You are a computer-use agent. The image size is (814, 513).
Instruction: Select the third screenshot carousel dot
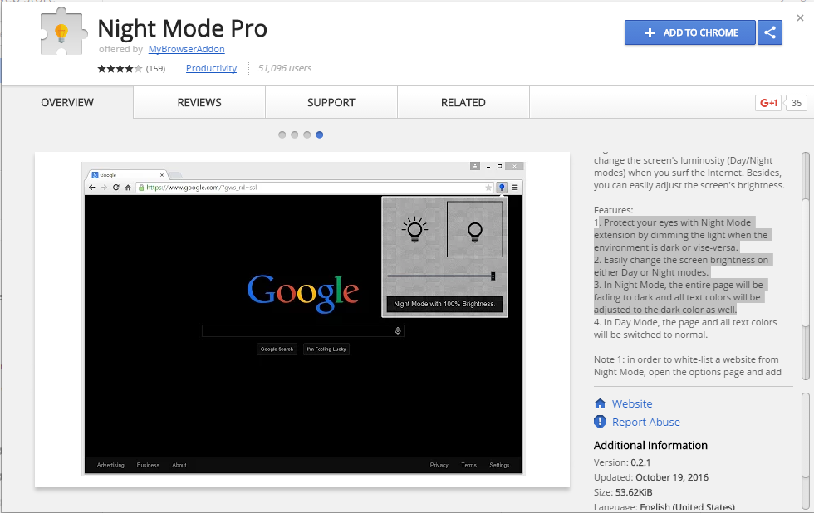coord(306,134)
